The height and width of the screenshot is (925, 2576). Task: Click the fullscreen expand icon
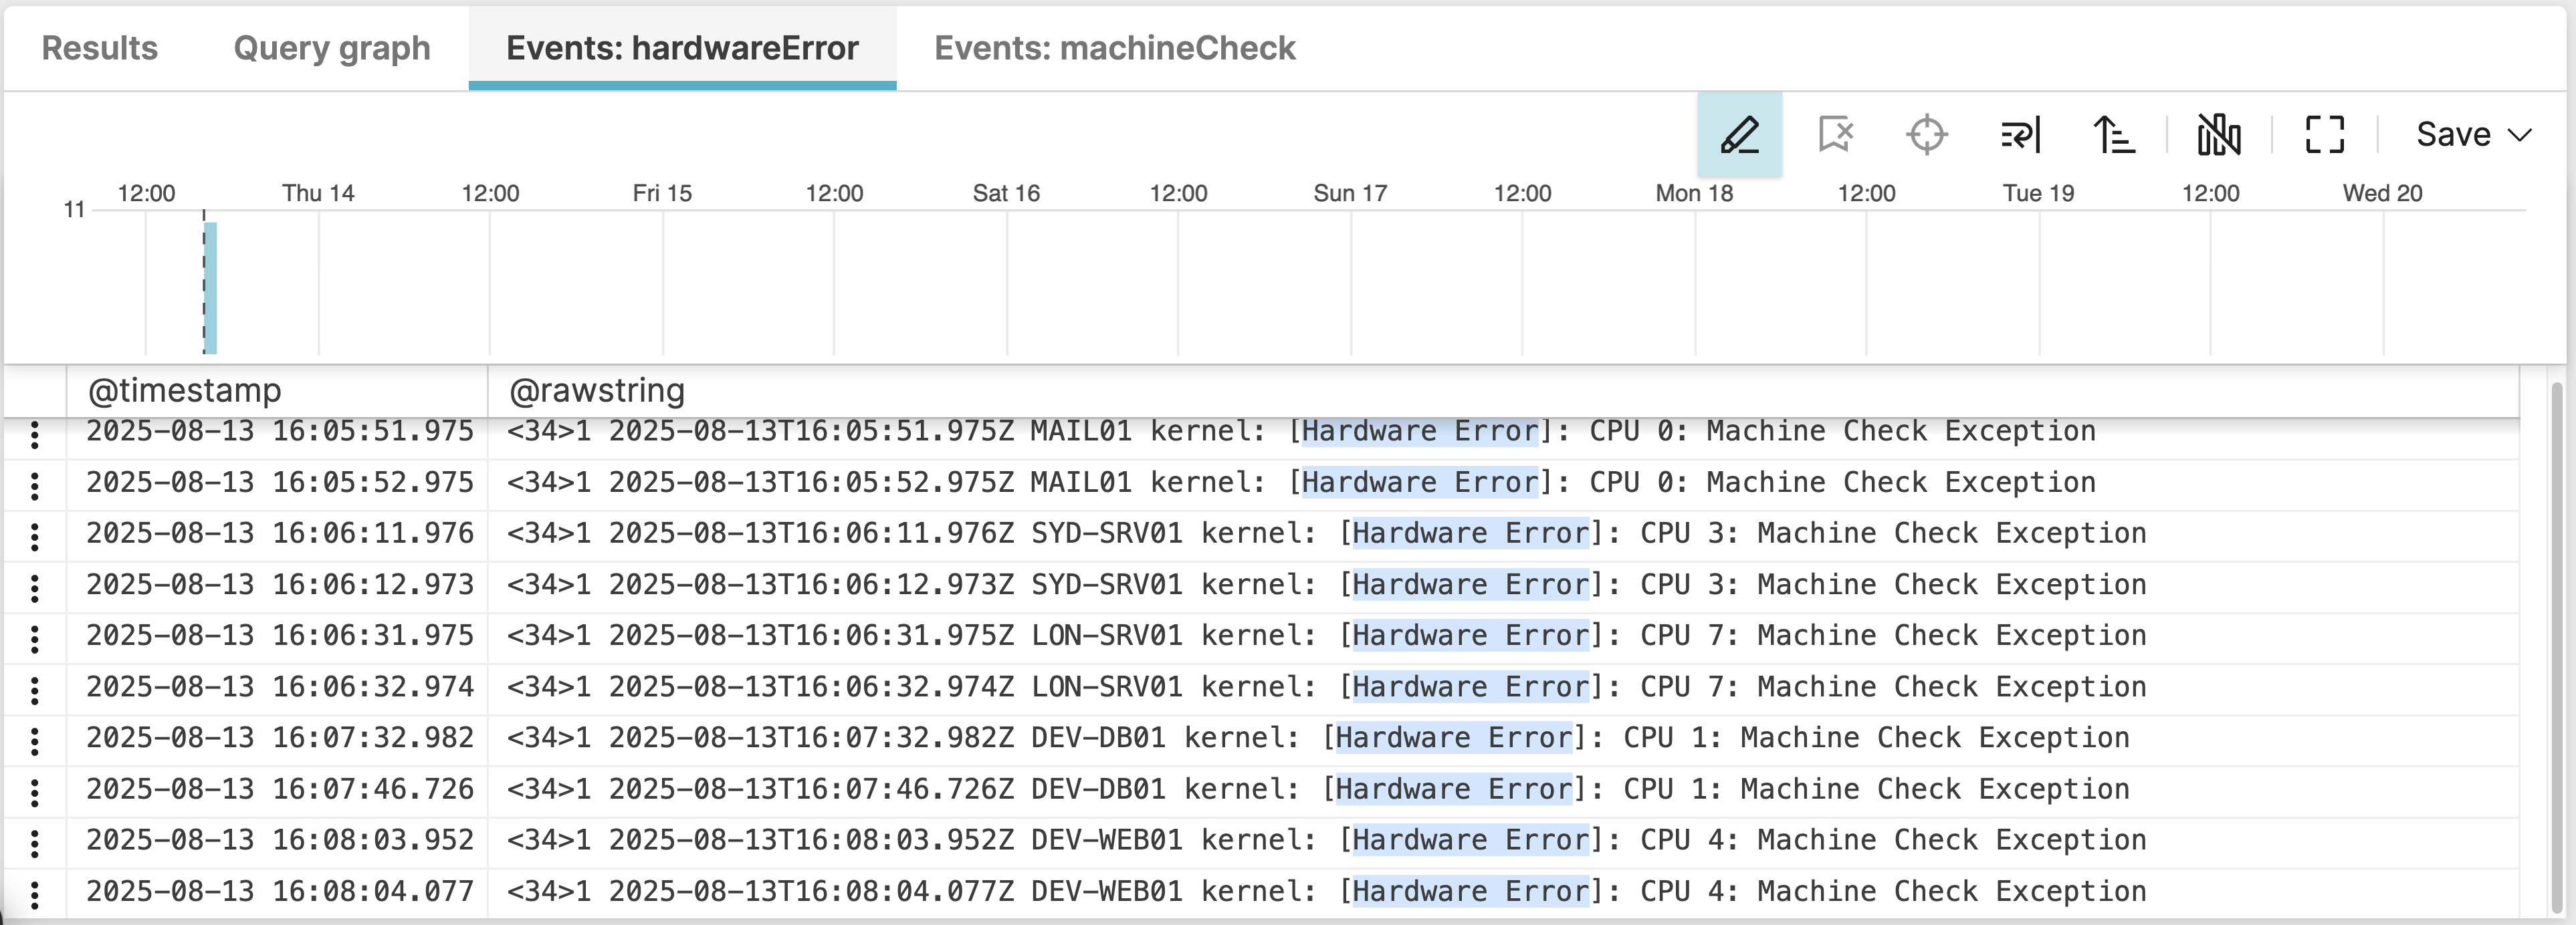point(2324,135)
